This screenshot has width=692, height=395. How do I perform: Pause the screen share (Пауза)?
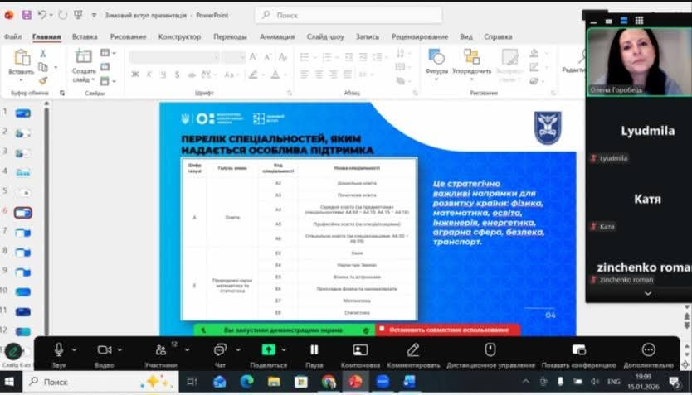pos(314,349)
